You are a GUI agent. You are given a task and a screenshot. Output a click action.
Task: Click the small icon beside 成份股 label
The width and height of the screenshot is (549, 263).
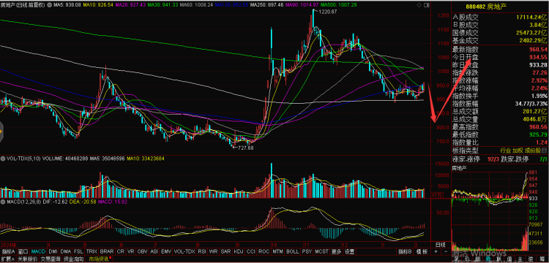click(x=543, y=150)
